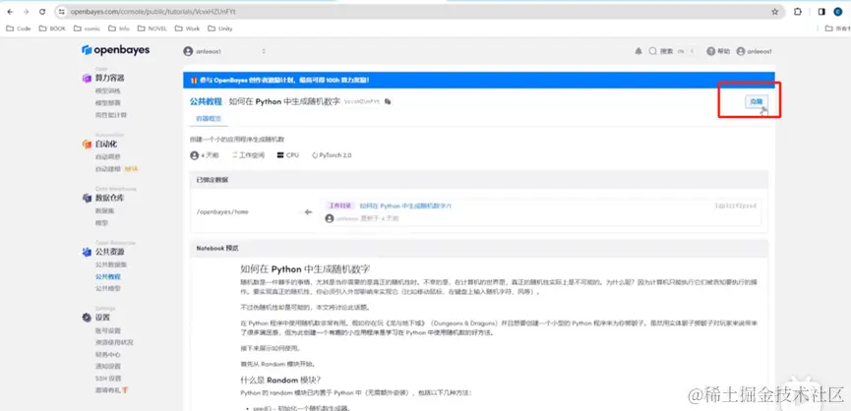Open 公共教程 in the sidebar
This screenshot has width=851, height=411.
107,276
